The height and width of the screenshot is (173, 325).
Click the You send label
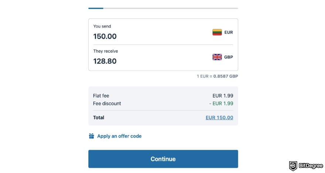click(x=102, y=27)
